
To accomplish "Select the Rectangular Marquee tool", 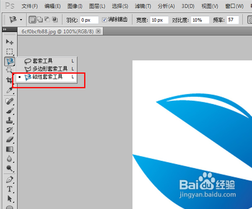I will click(x=10, y=51).
